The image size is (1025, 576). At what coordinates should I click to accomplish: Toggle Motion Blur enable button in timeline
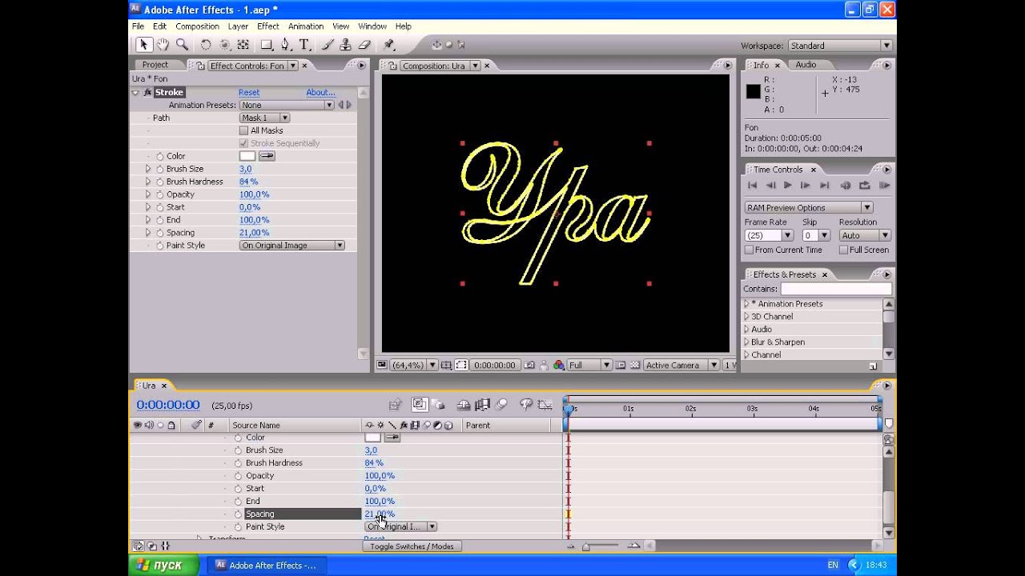[501, 405]
